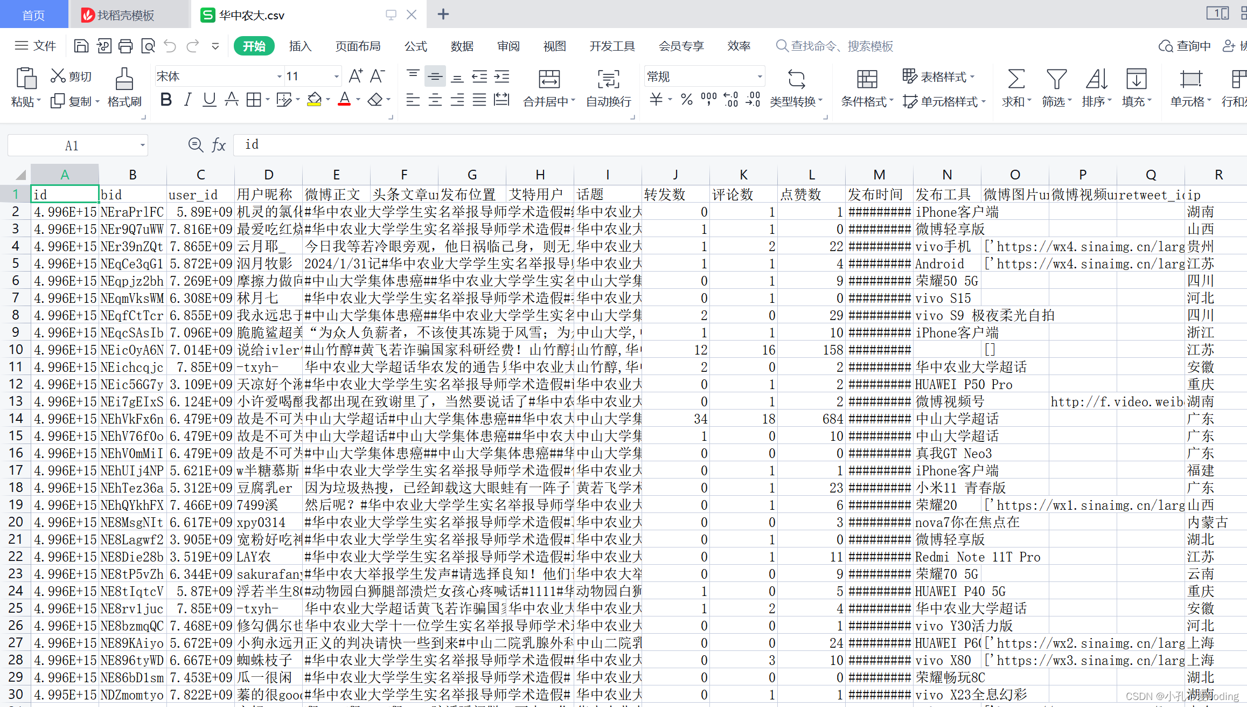
Task: Open 单元格样式 cell style dropdown
Action: click(x=945, y=101)
